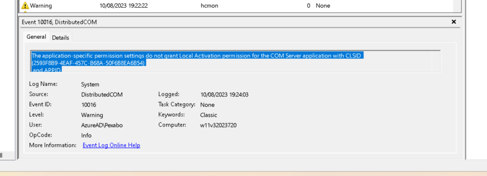Image resolution: width=487 pixels, height=176 pixels.
Task: Click the OpCode value Info
Action: [86, 136]
